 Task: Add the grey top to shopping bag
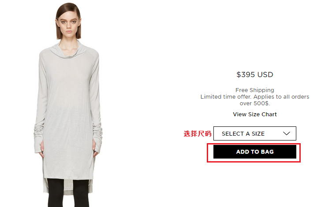point(255,152)
